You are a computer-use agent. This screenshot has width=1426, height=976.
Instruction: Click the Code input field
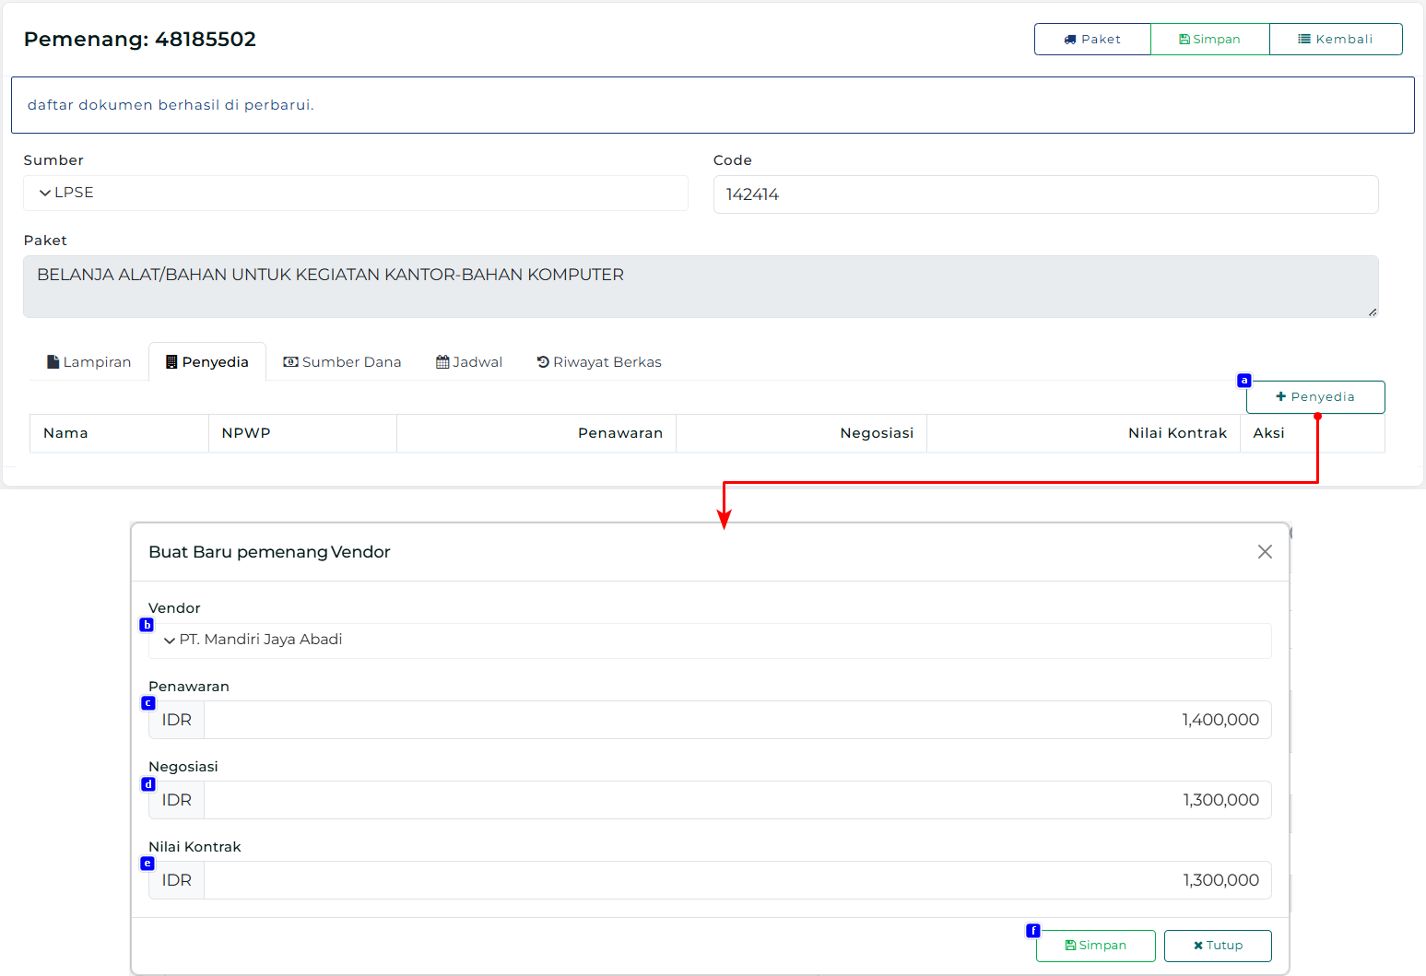point(1045,194)
